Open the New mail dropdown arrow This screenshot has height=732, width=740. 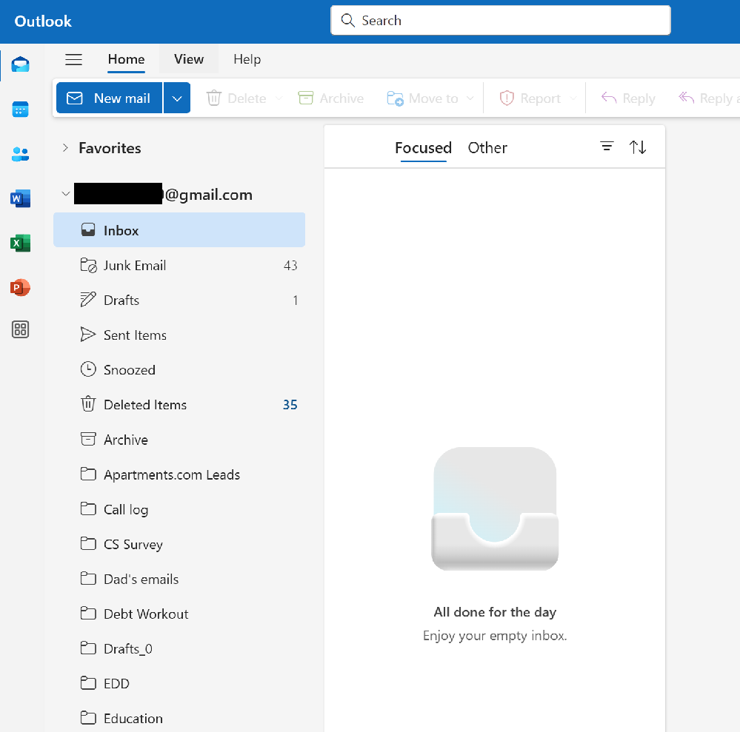(x=177, y=98)
